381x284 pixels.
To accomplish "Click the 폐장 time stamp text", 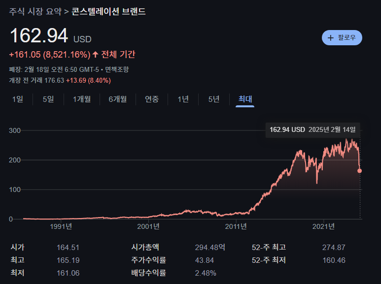I will tap(54, 69).
